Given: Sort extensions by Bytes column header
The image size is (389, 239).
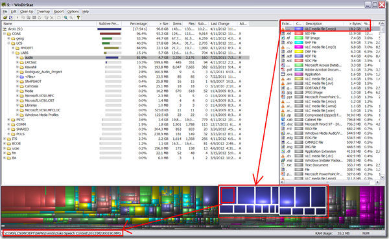Looking at the screenshot, I should tap(353, 23).
